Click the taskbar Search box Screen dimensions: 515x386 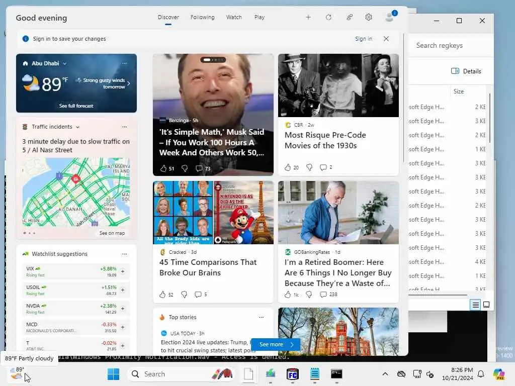pyautogui.click(x=181, y=374)
